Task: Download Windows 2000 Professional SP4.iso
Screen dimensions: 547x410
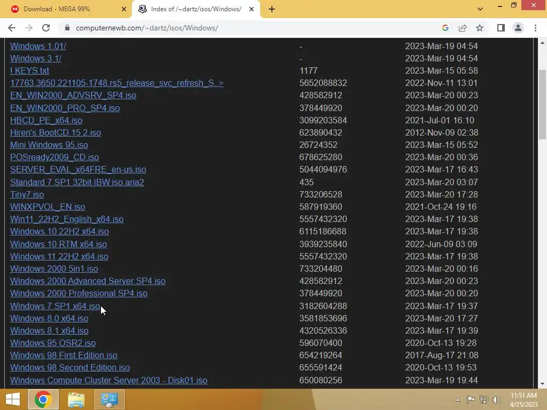Action: [79, 293]
